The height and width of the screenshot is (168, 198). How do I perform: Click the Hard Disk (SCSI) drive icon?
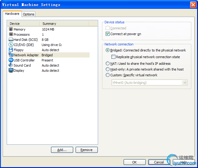pos(11,40)
